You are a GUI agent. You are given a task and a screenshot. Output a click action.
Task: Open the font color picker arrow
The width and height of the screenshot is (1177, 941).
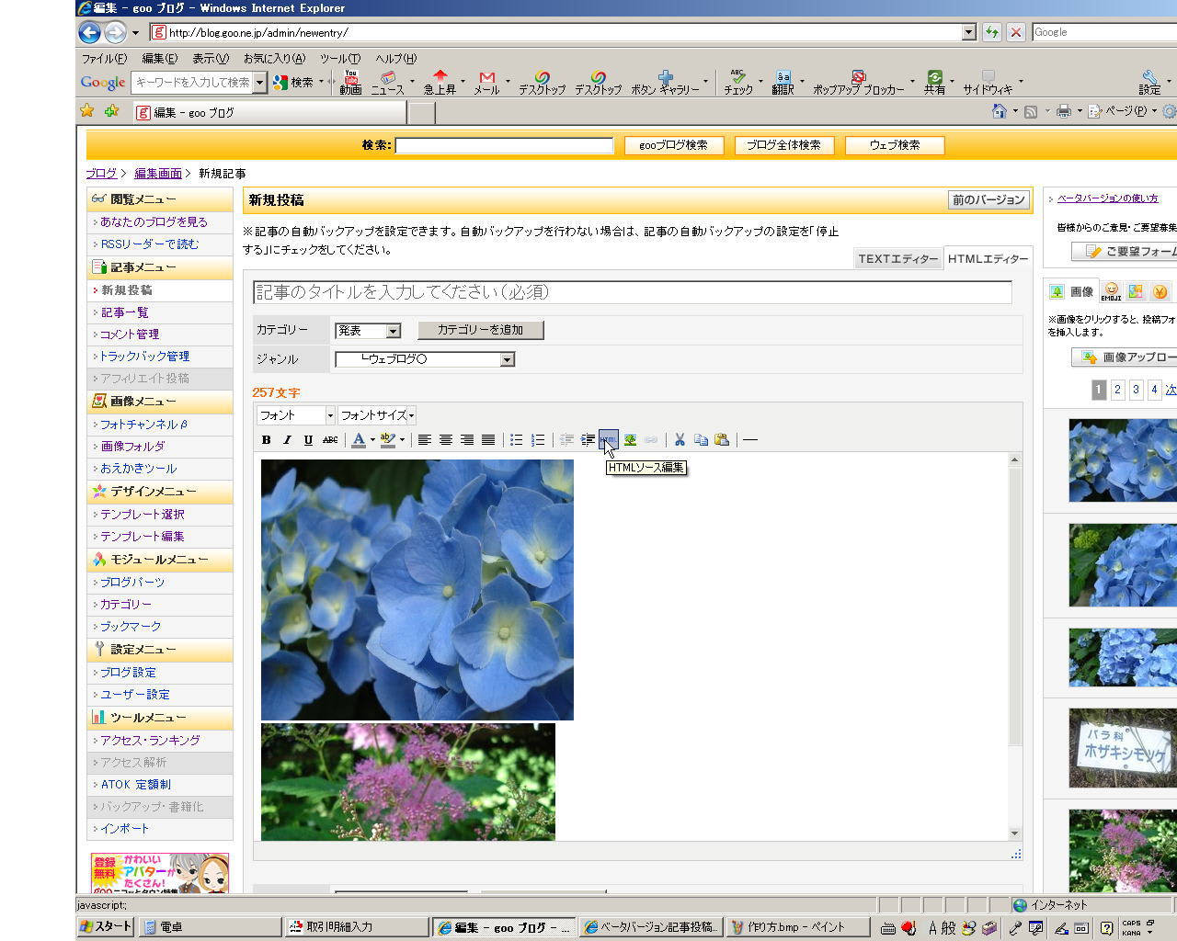(372, 440)
